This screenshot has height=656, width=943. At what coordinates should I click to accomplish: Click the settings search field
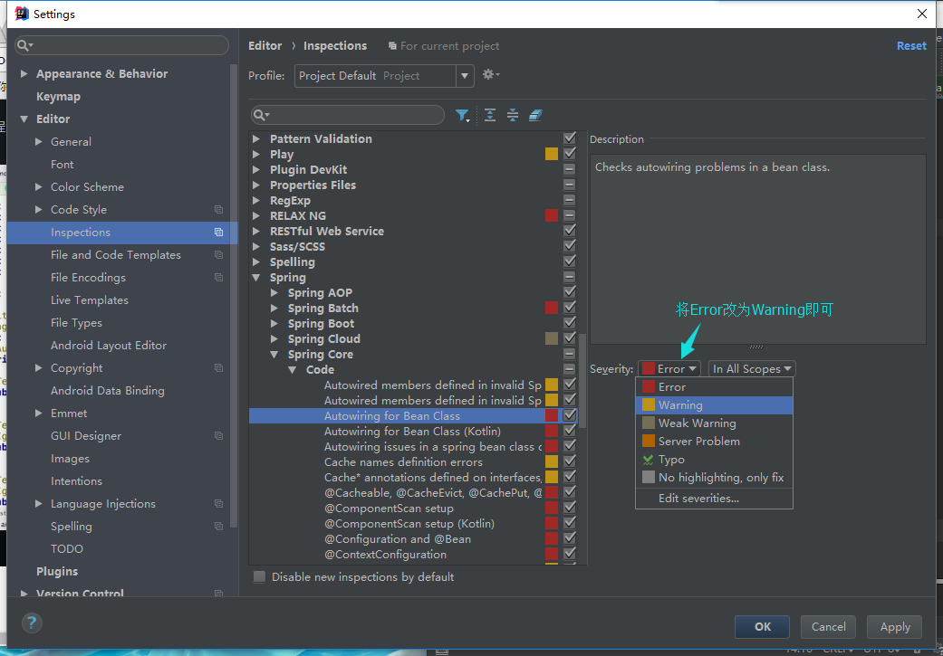tap(122, 45)
